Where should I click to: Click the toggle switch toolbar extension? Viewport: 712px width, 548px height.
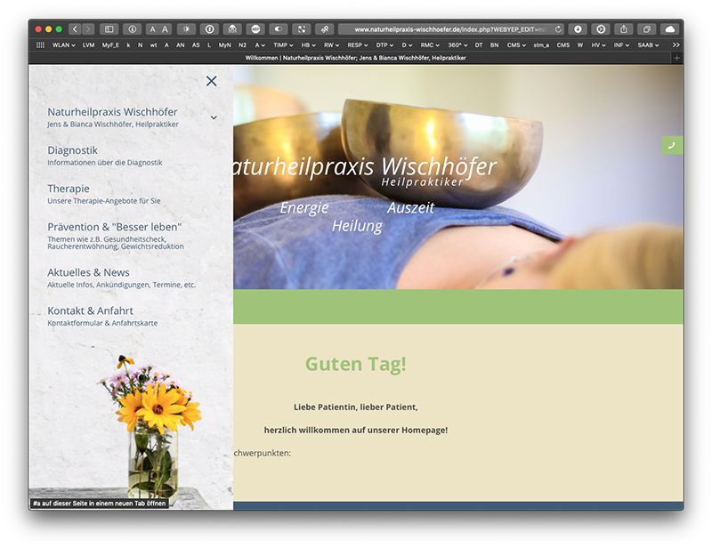click(x=279, y=29)
